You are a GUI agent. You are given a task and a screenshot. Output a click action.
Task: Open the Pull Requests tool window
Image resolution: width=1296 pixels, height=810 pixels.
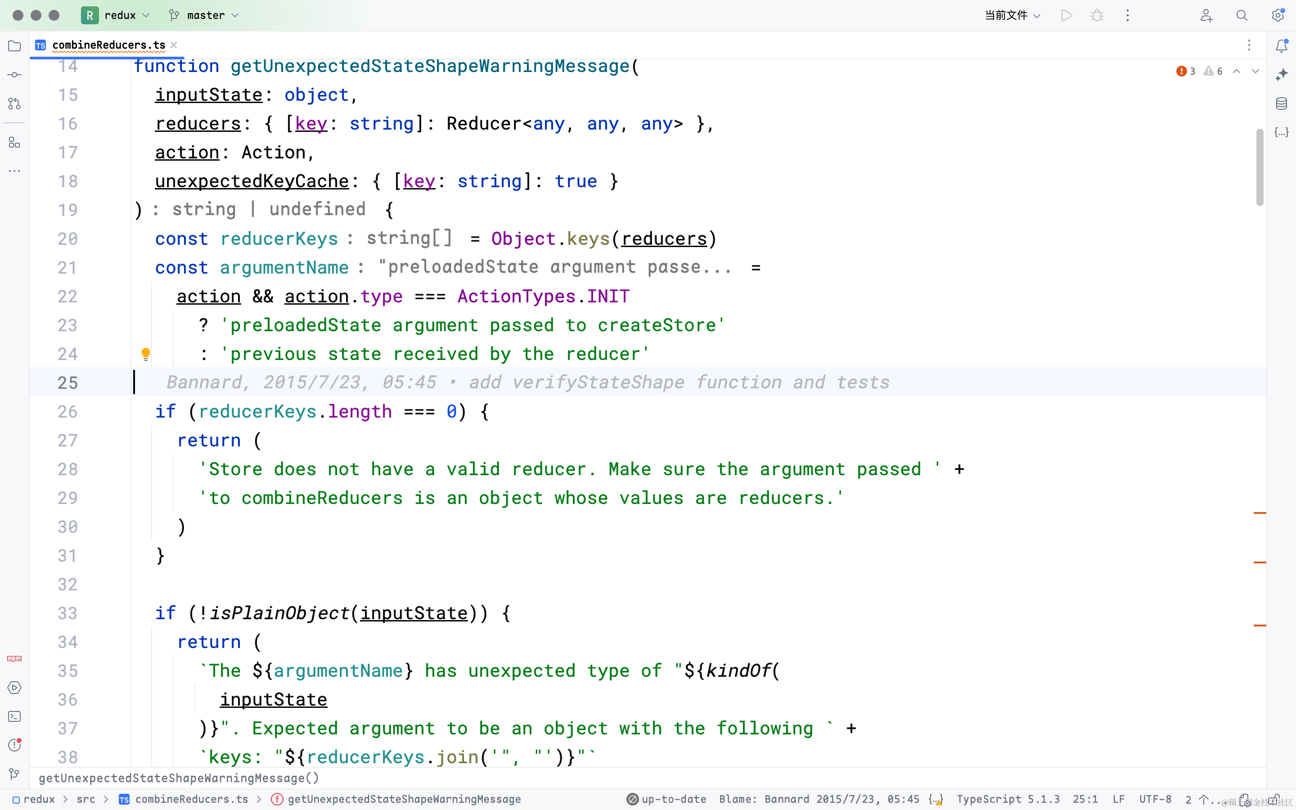click(x=14, y=103)
